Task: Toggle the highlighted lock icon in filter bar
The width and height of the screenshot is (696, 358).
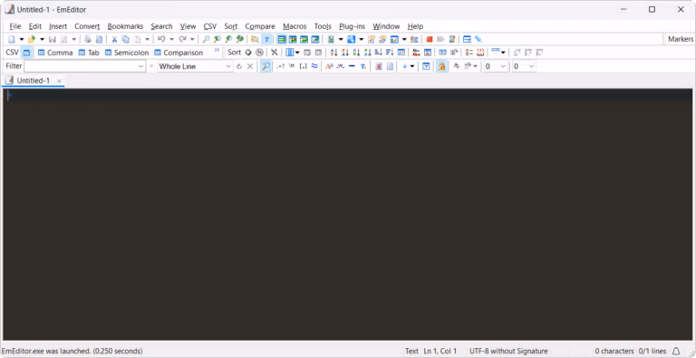Action: 441,66
